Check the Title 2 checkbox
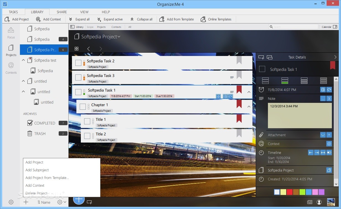The width and height of the screenshot is (341, 209). [x=87, y=136]
